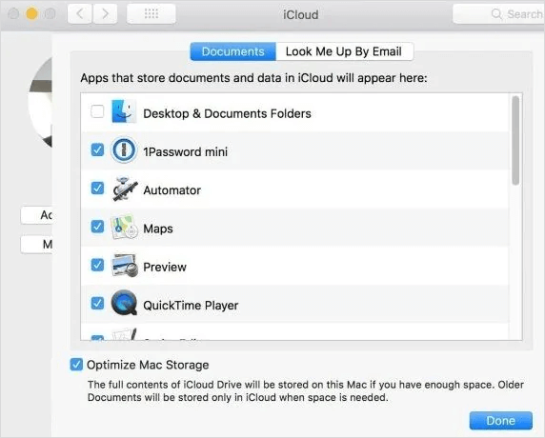Switch to Look Me Up By Email tab
This screenshot has height=438, width=545.
click(x=344, y=51)
